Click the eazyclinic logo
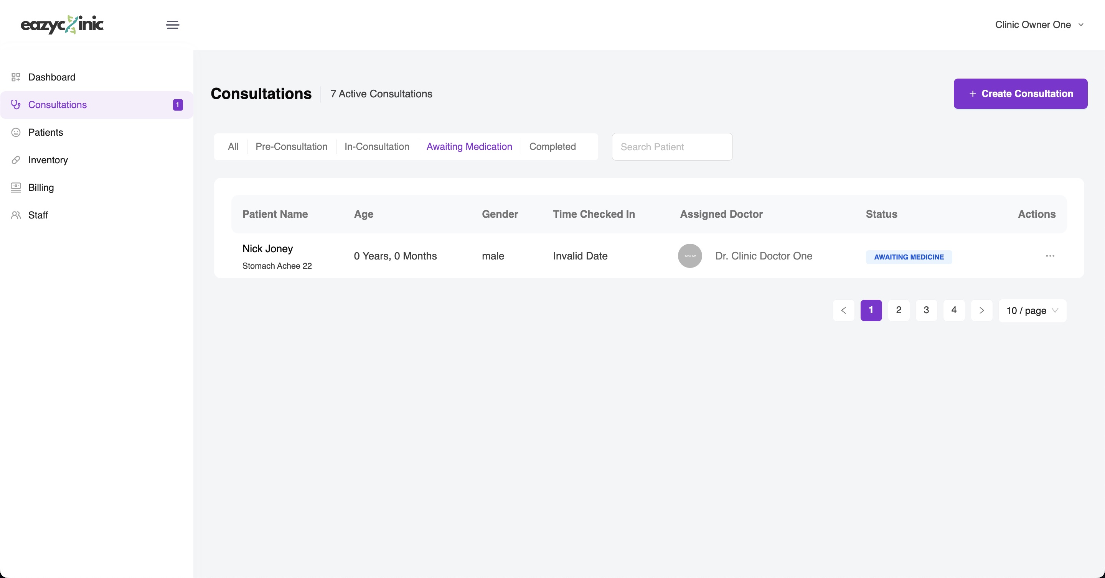 [x=62, y=25]
